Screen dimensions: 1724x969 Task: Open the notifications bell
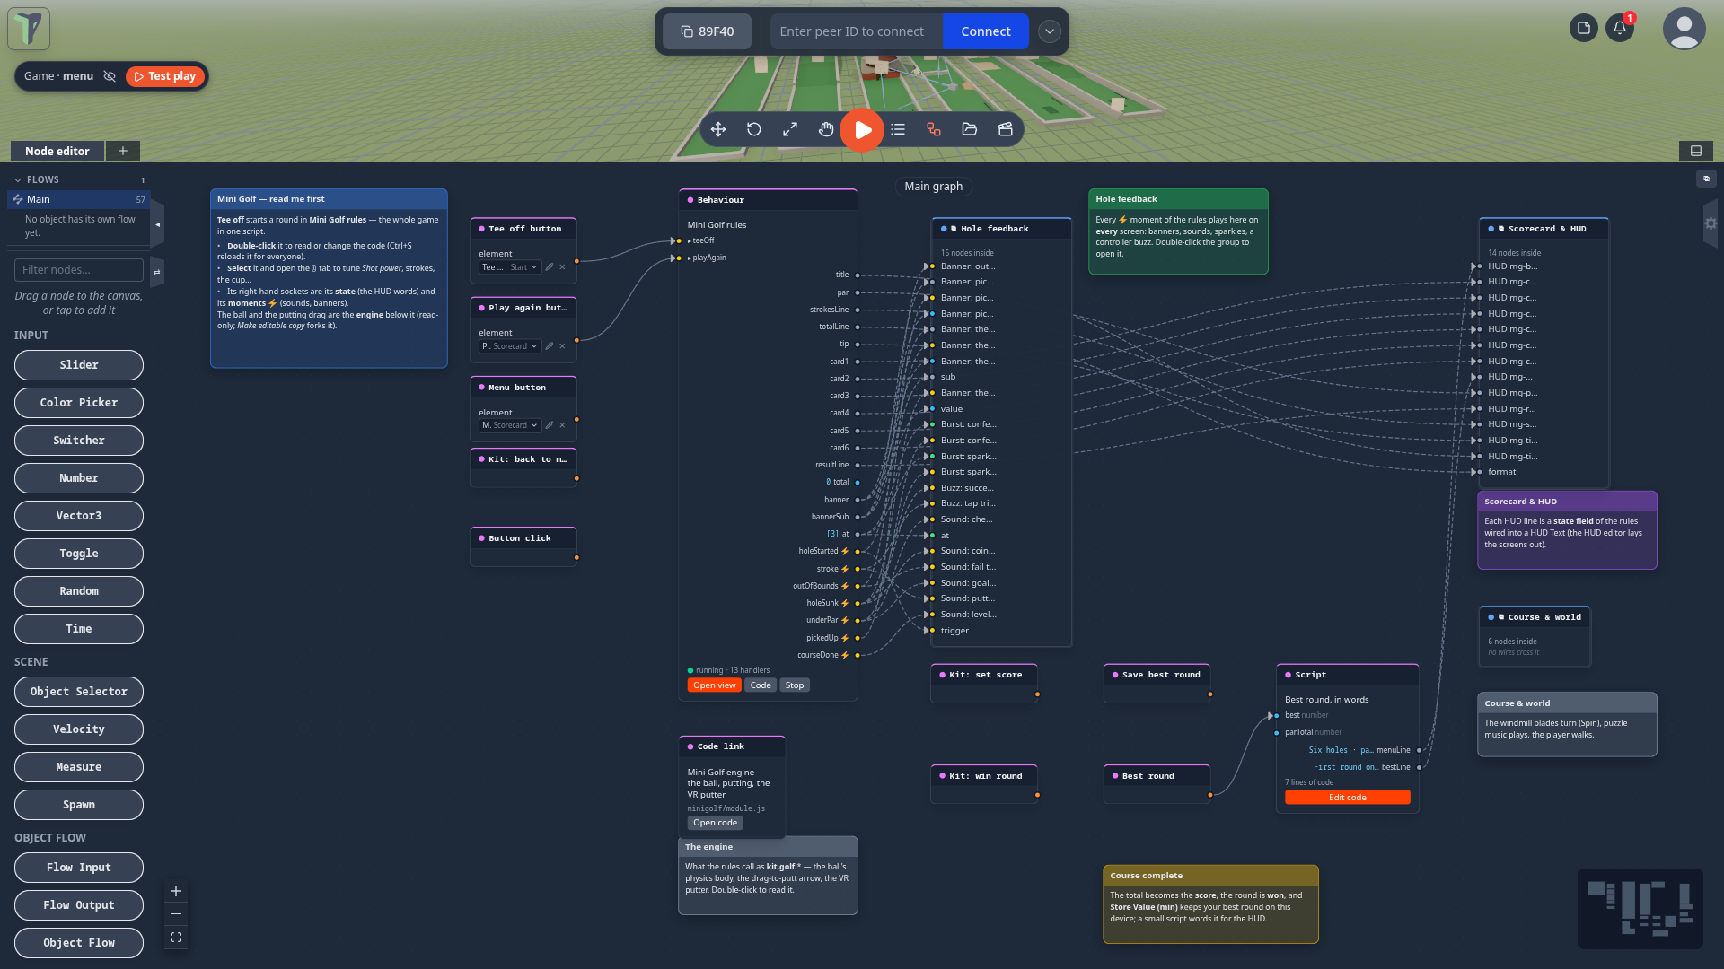1620,28
